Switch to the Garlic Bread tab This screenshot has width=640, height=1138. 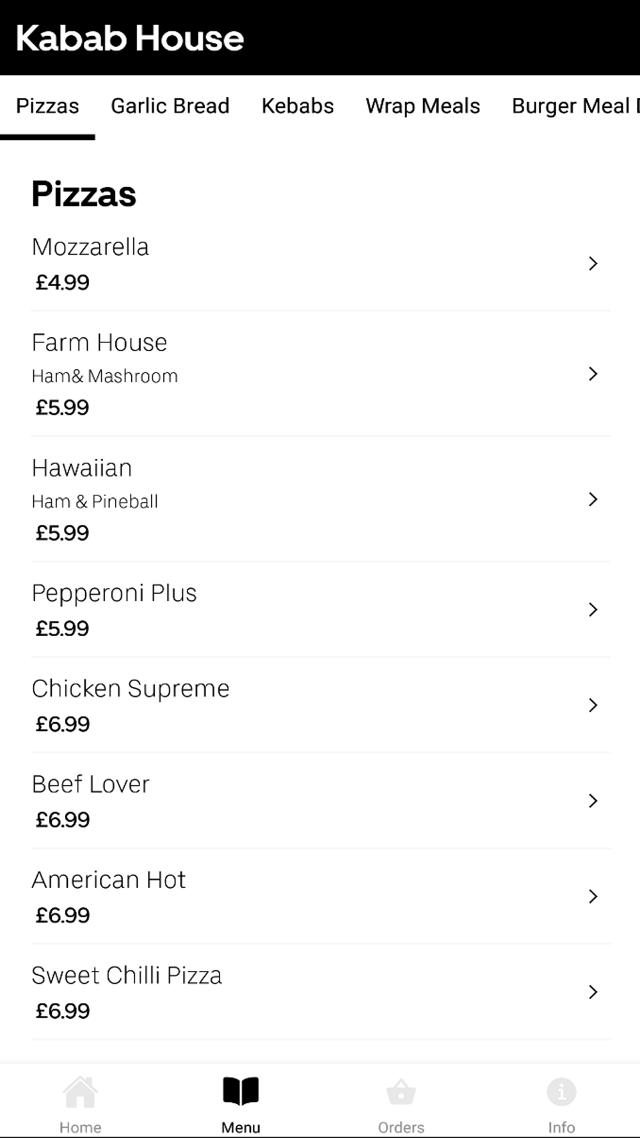point(170,106)
